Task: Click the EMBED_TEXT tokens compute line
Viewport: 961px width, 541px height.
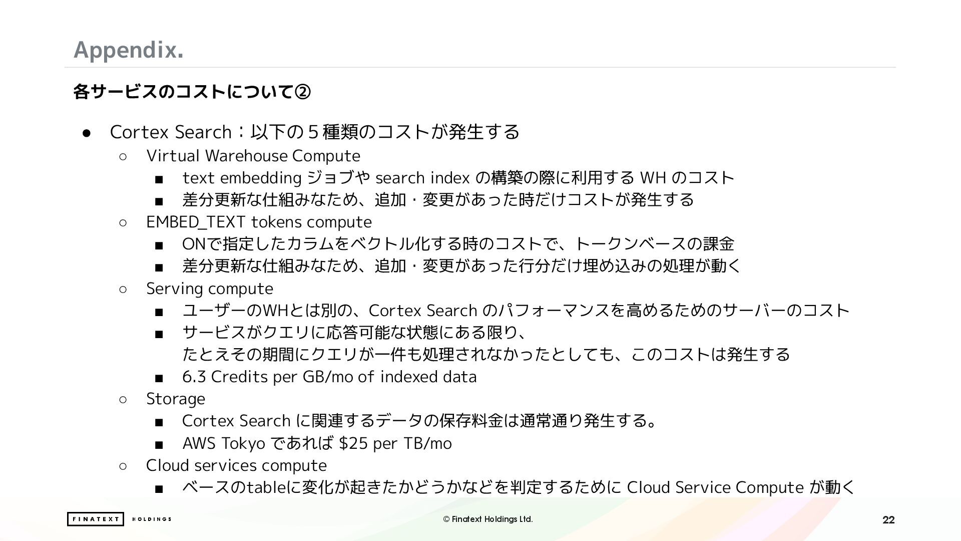Action: click(x=259, y=222)
